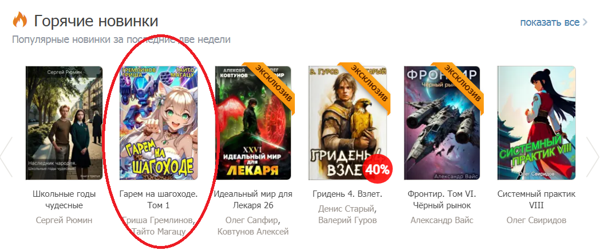Open Системный практик VIII book cover

click(536, 123)
